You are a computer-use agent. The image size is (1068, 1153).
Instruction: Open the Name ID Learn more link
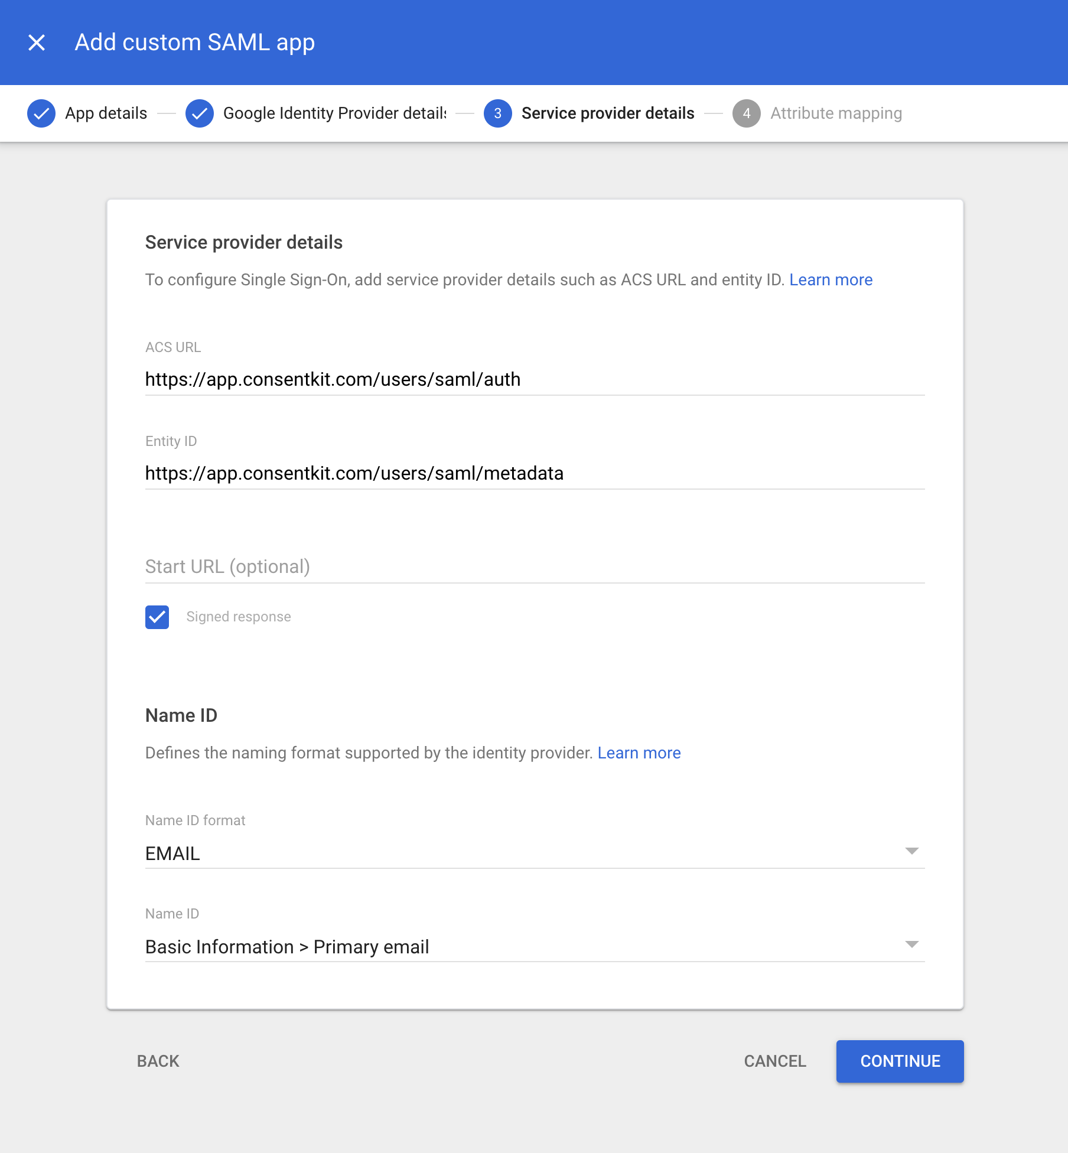point(639,753)
